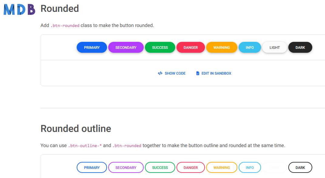Click the rounded DARK button

pos(300,47)
